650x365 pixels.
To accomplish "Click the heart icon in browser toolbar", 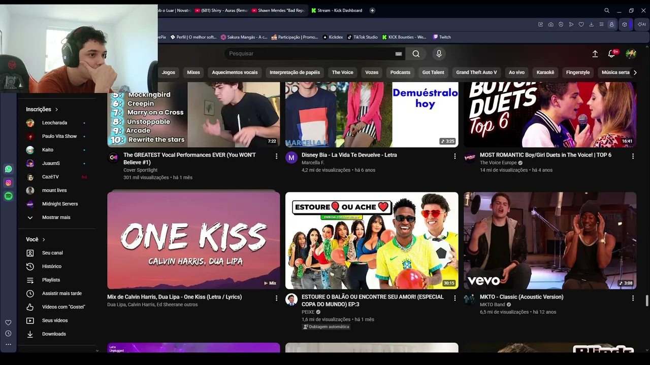I will pyautogui.click(x=581, y=24).
